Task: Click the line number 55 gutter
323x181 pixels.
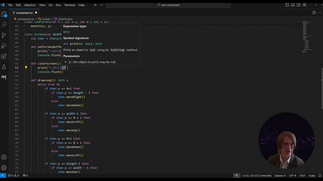Action: (x=16, y=80)
